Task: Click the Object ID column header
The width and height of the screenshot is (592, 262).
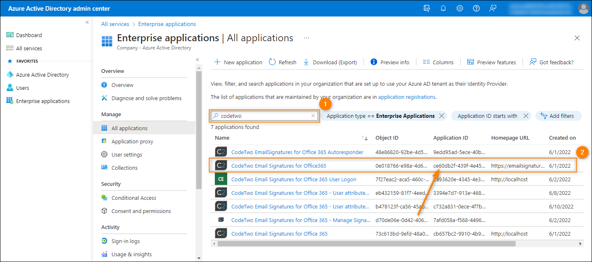Action: pos(387,138)
